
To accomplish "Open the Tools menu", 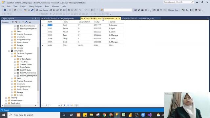I will [47, 6].
